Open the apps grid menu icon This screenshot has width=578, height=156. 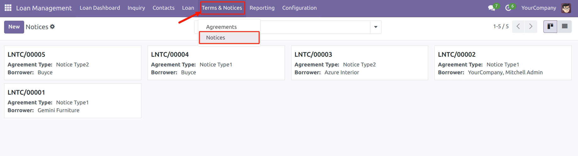pos(8,8)
